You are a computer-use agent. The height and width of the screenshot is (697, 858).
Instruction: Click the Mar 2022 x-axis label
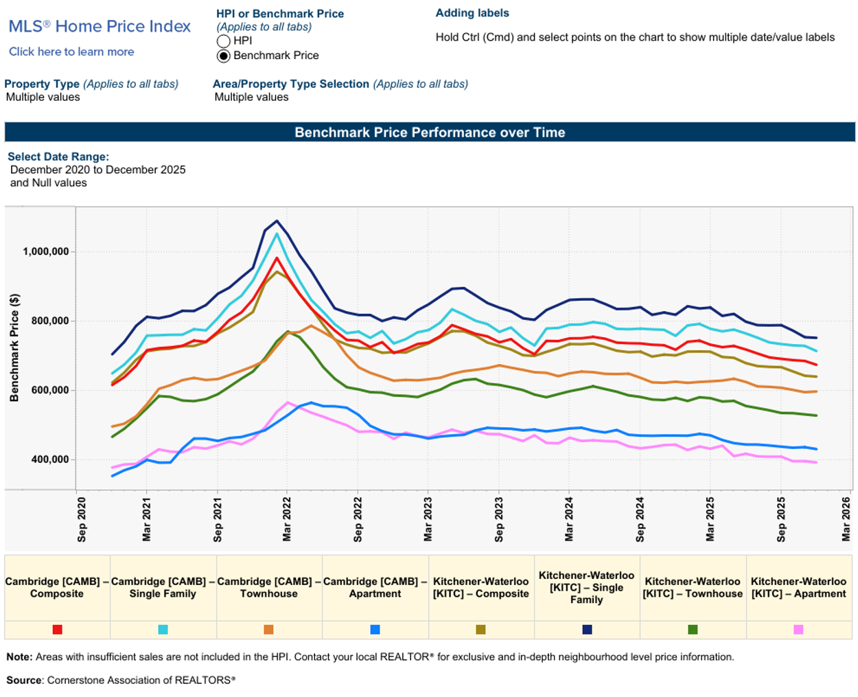pos(287,519)
